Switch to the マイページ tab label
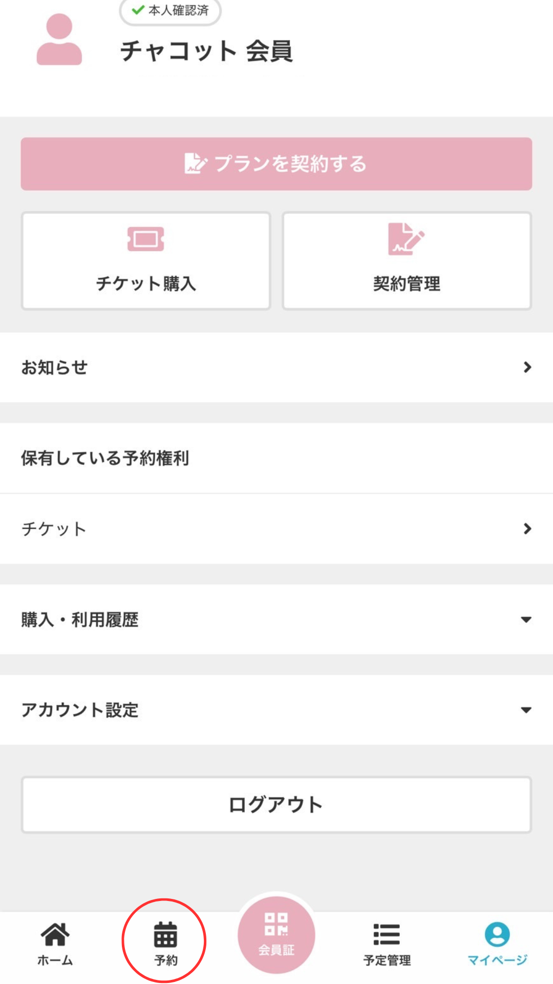 point(497,960)
